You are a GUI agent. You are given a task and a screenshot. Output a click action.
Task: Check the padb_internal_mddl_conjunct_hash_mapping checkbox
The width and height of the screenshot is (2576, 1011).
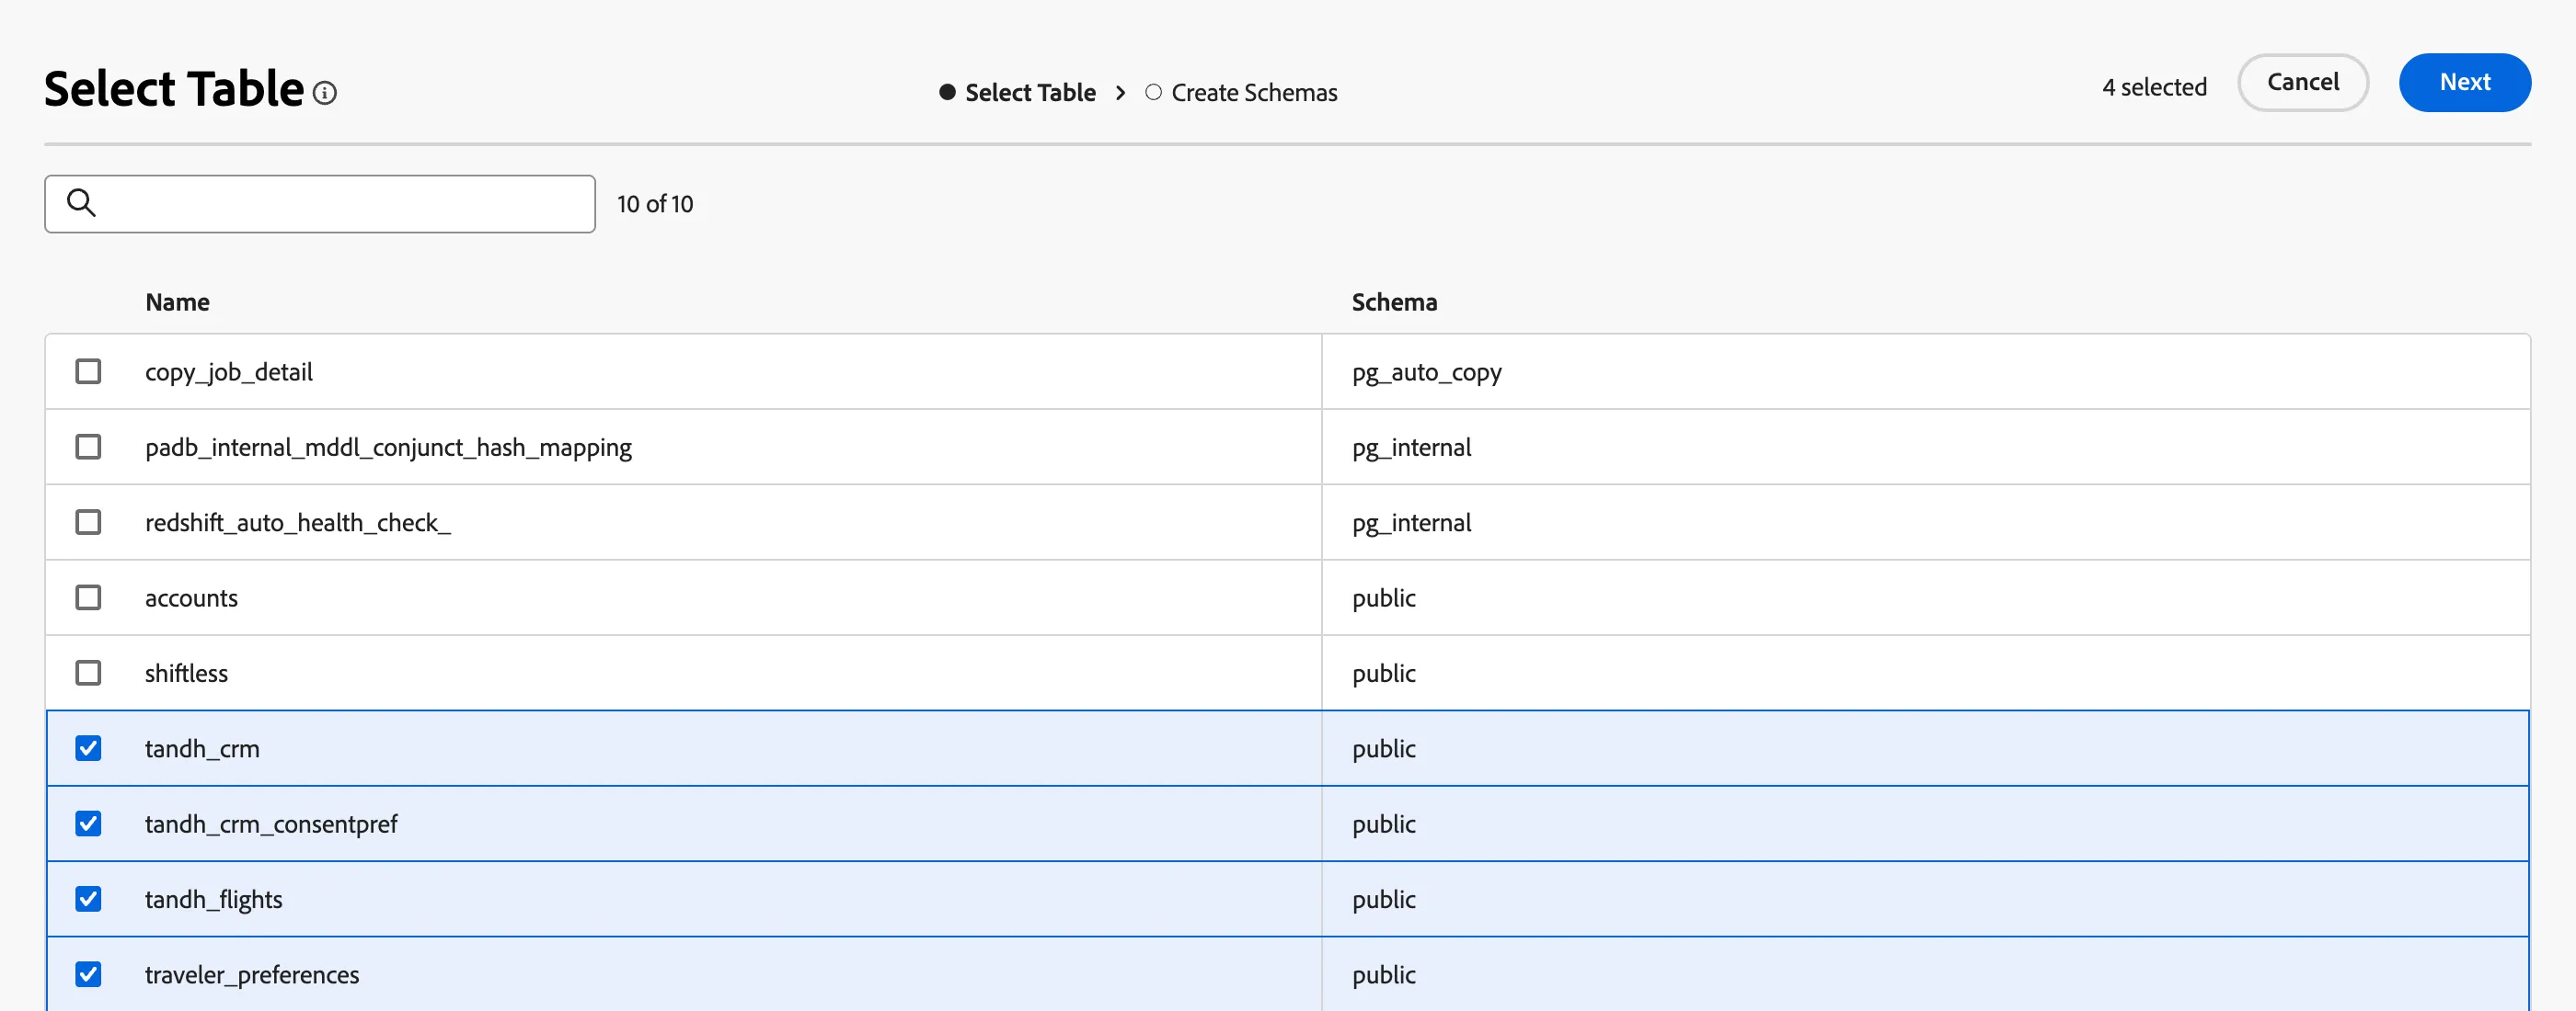88,447
